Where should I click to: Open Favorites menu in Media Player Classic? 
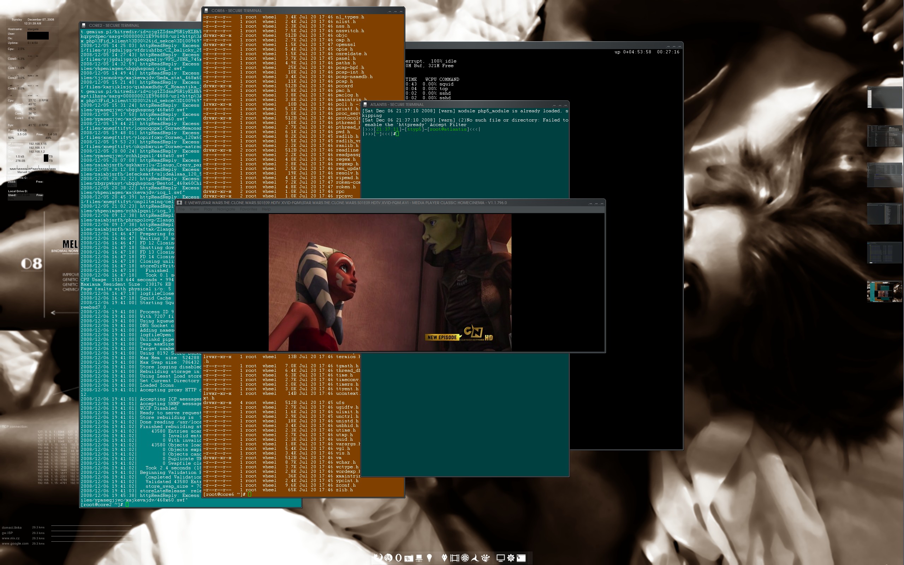point(248,209)
